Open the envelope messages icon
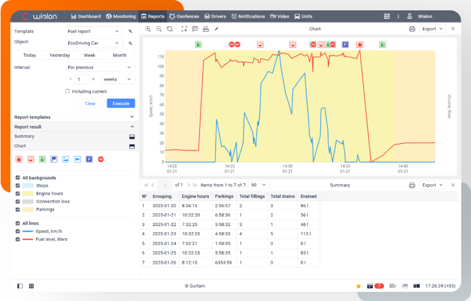471x301 pixels. coord(392,286)
